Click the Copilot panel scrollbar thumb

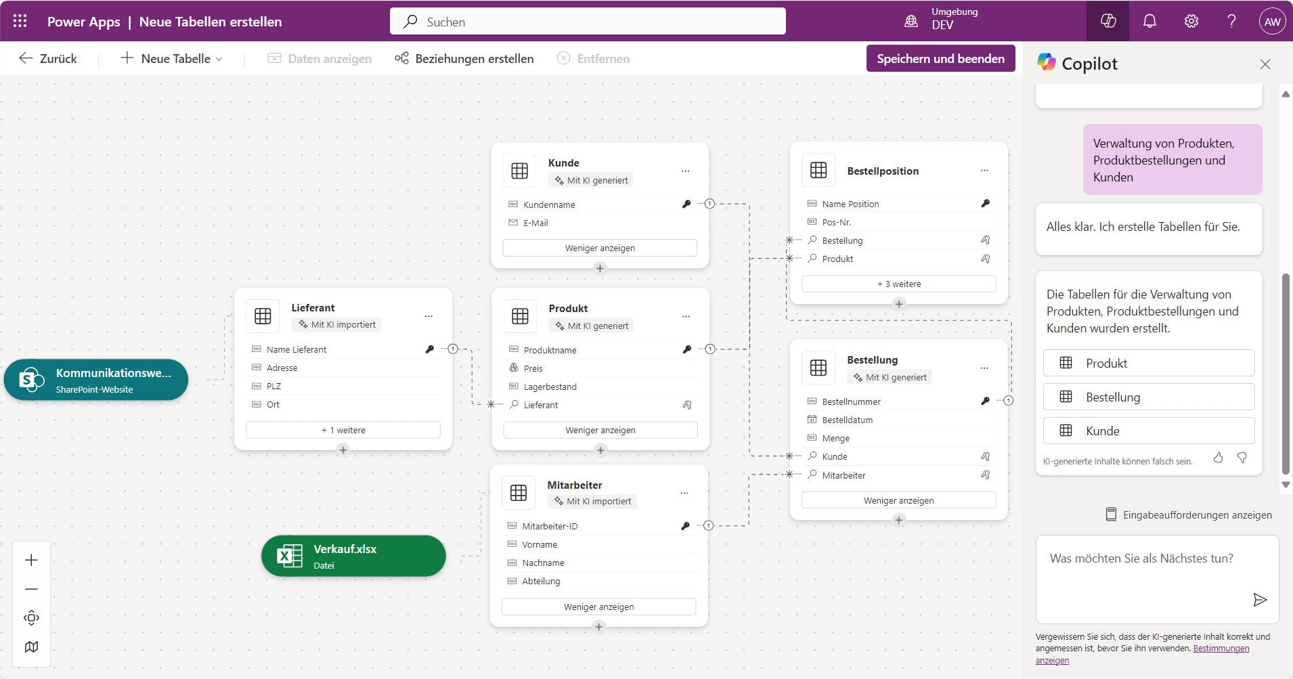point(1286,374)
